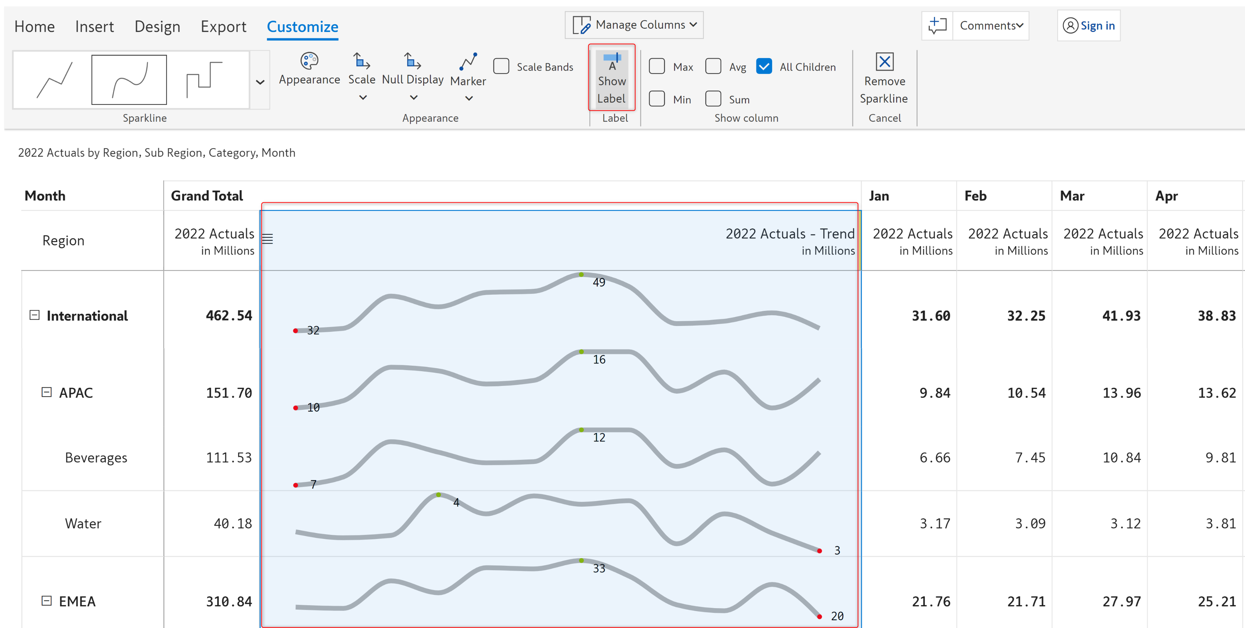
Task: Open the Export tab
Action: 223,26
